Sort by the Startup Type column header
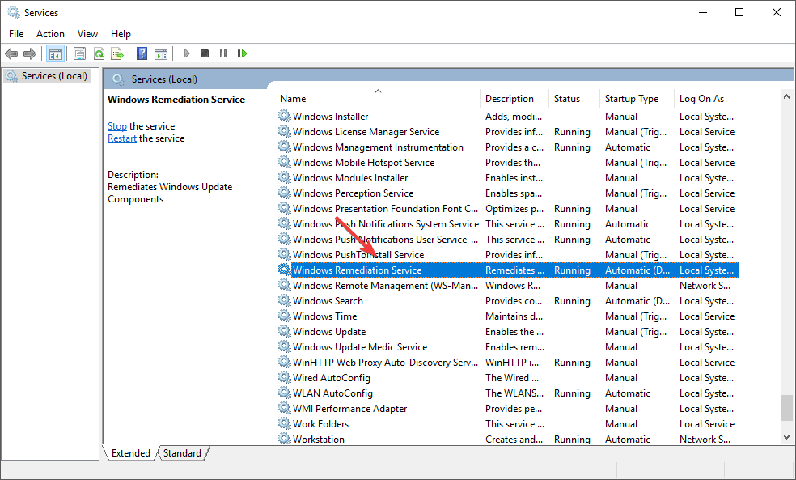 click(x=637, y=99)
